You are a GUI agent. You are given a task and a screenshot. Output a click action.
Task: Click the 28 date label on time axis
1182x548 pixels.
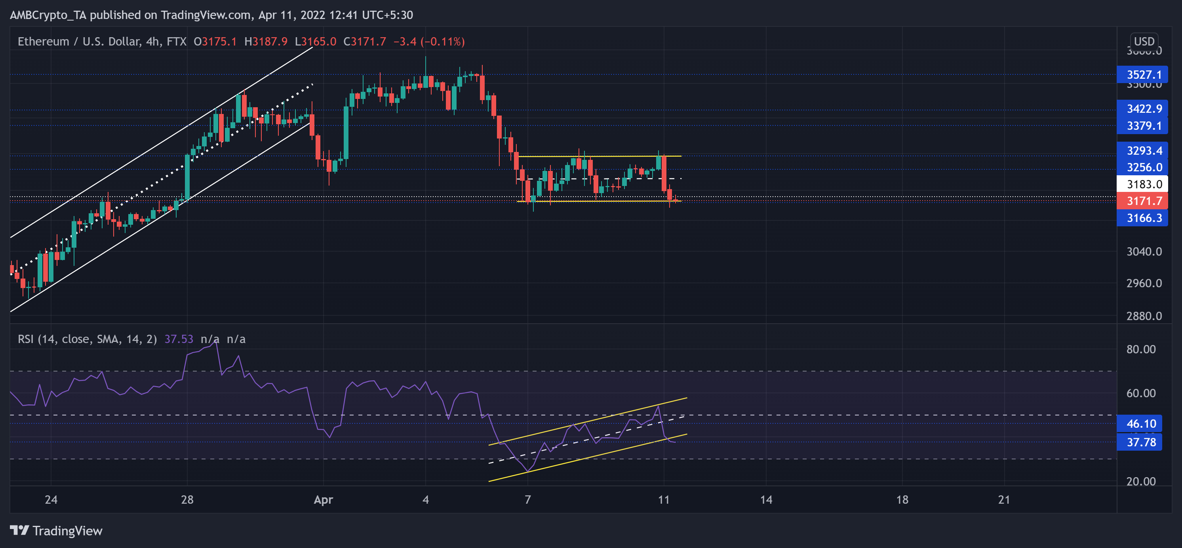click(187, 500)
